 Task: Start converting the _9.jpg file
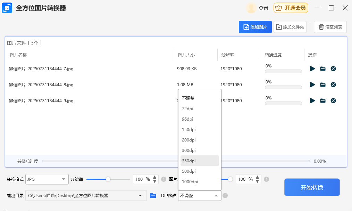312,101
